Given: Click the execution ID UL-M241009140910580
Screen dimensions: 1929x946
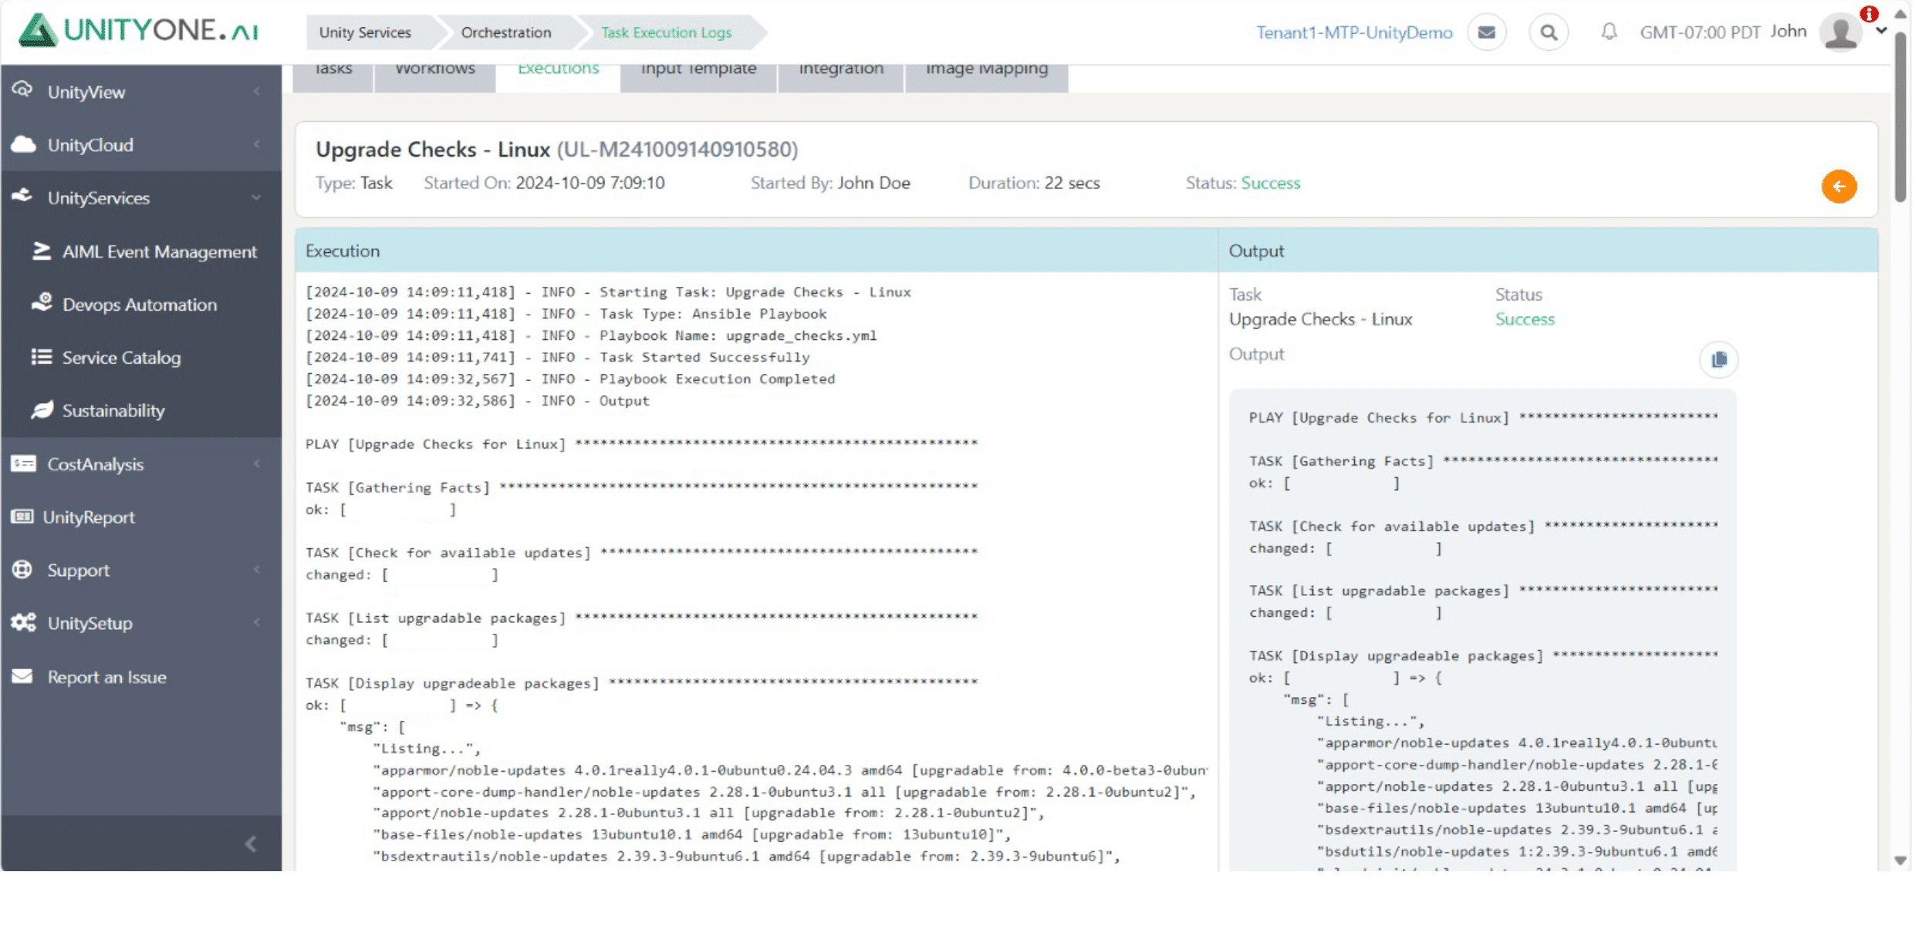Looking at the screenshot, I should tap(677, 149).
